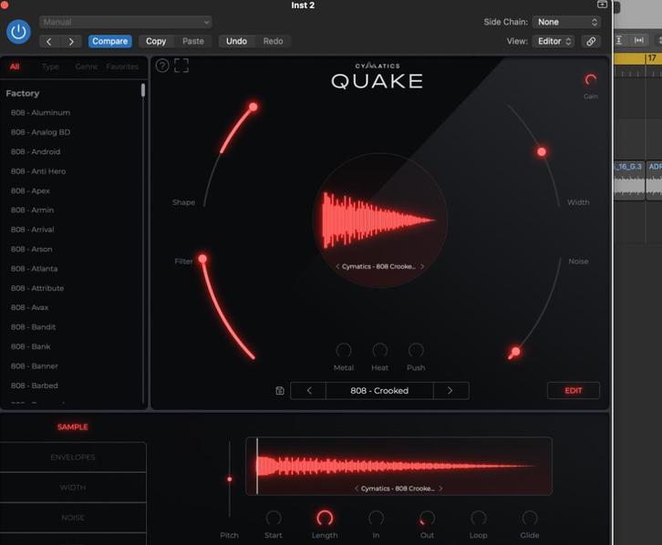Click the Glide knob
The height and width of the screenshot is (545, 662).
pos(530,518)
